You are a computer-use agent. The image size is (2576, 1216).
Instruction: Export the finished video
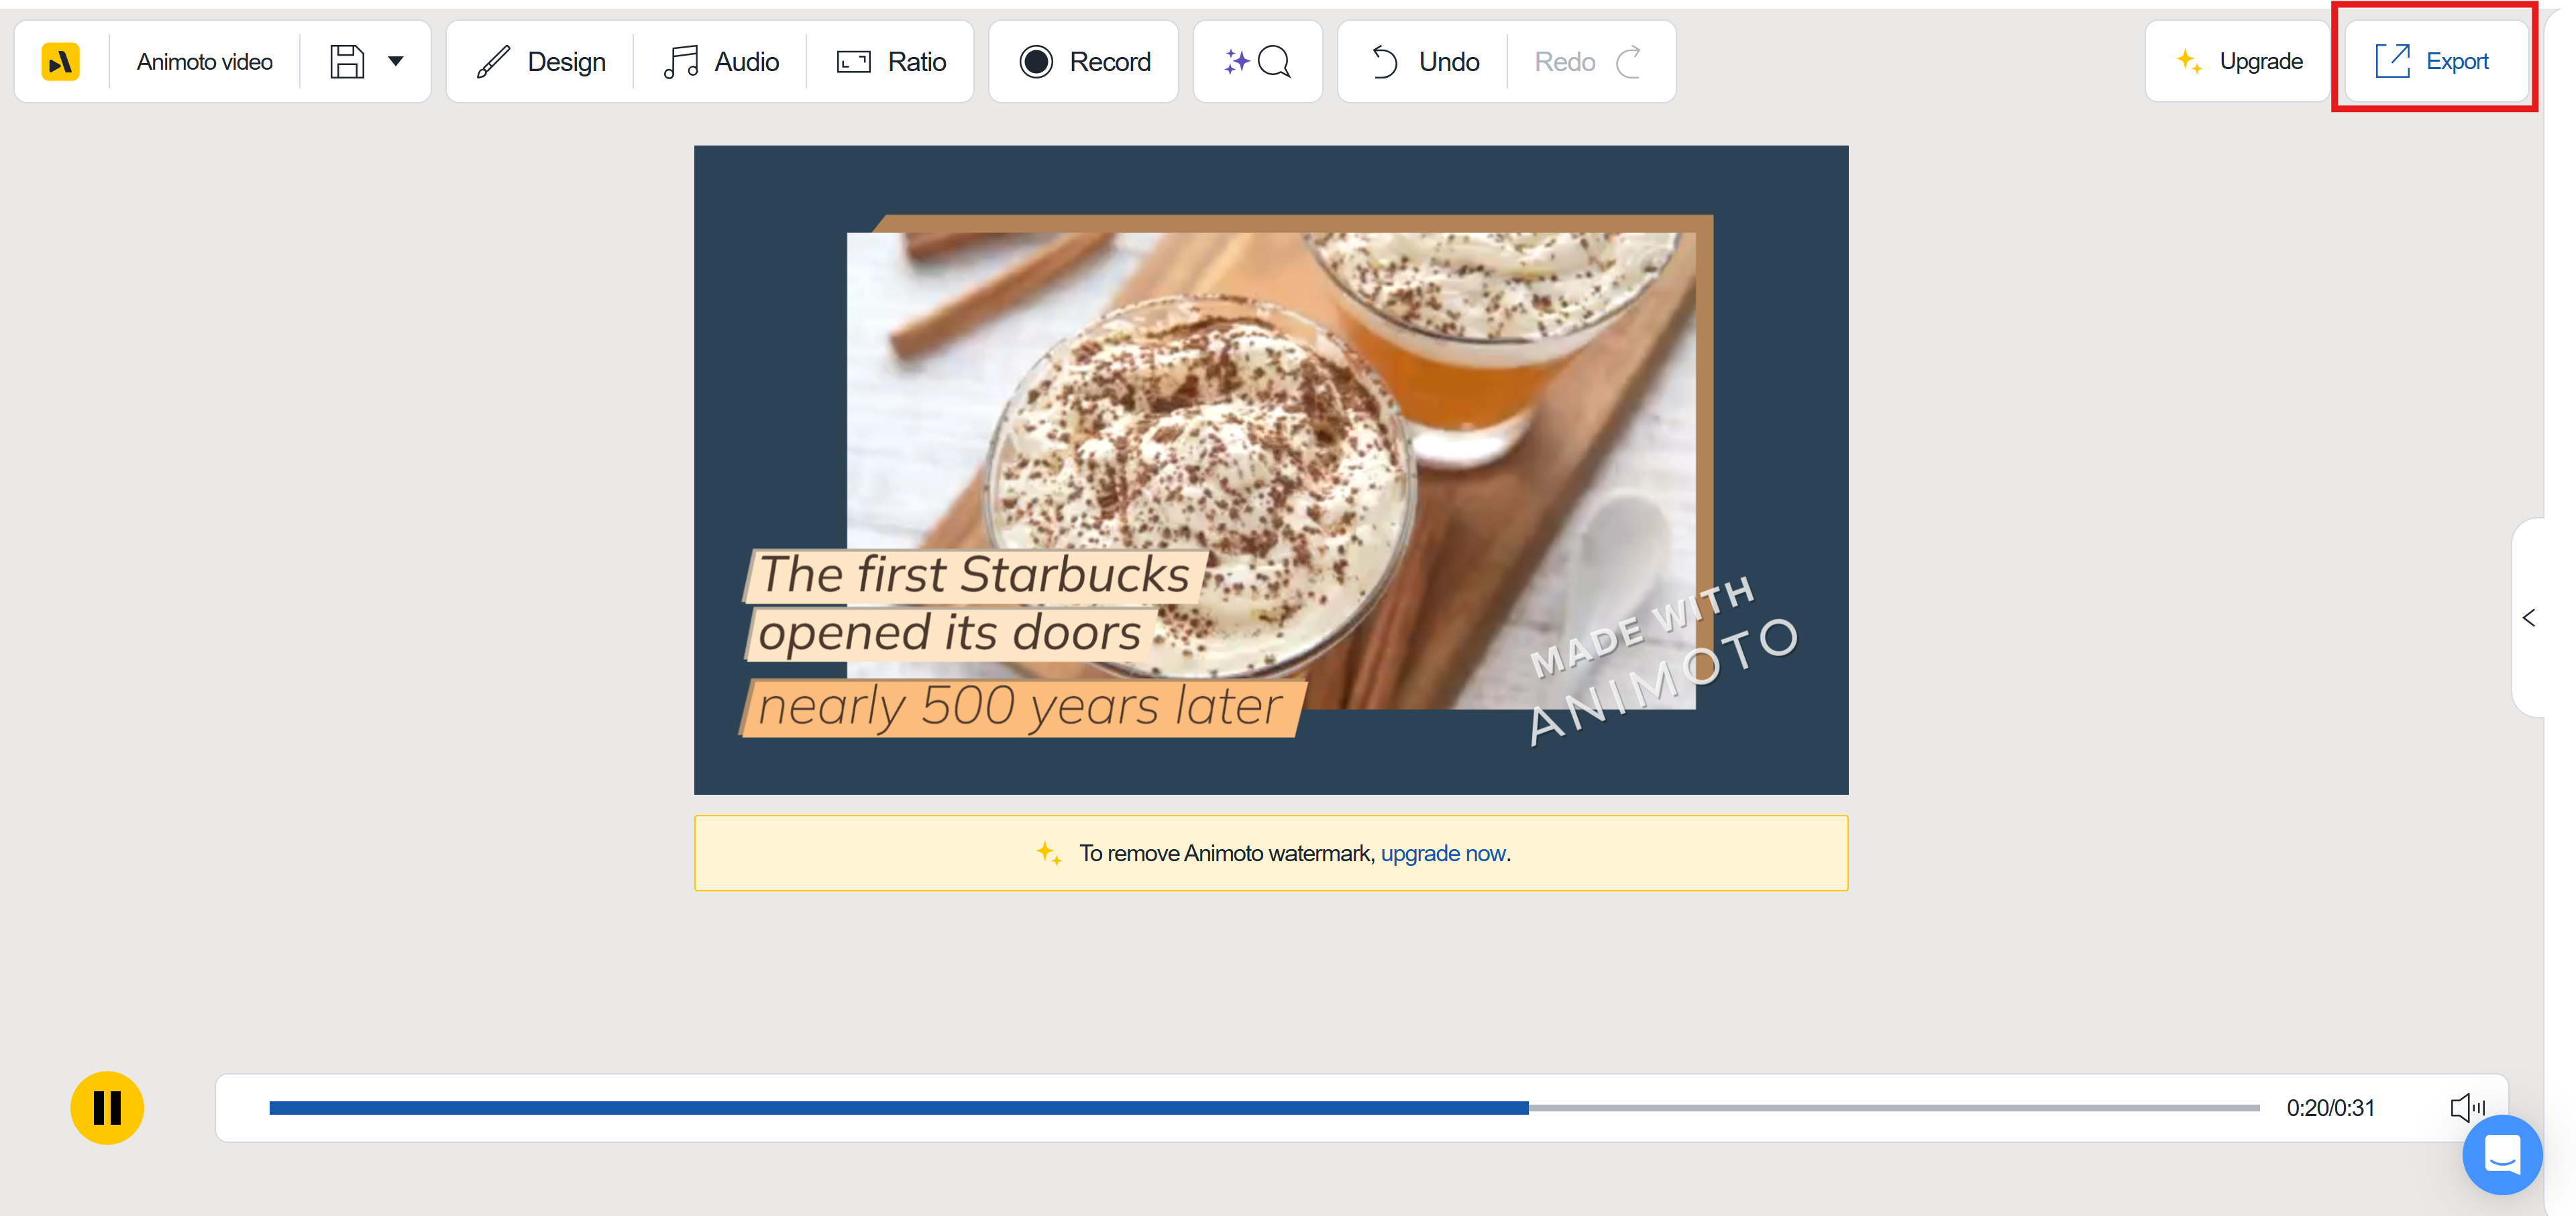click(2434, 61)
